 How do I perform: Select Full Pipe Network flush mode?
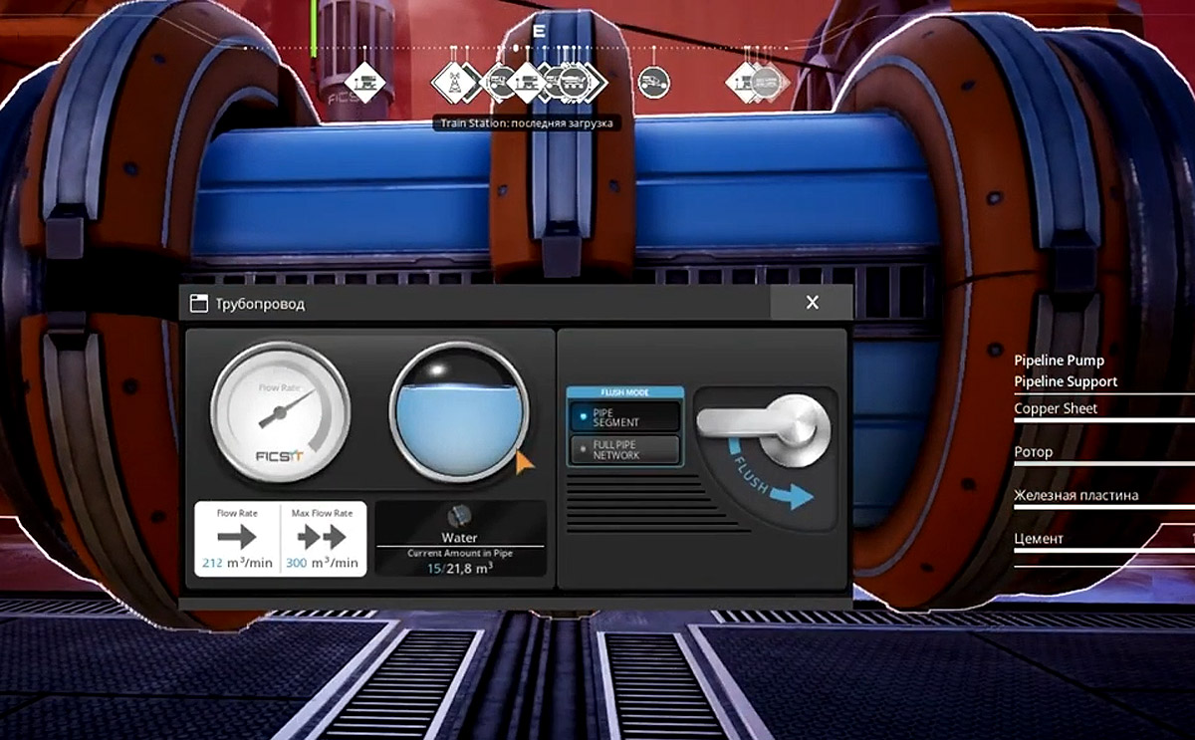pos(624,449)
